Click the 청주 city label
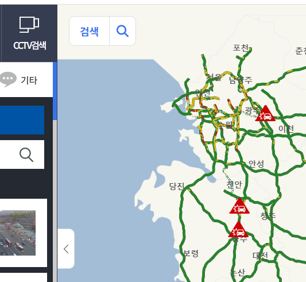Image resolution: width=306 pixels, height=282 pixels. tap(268, 216)
